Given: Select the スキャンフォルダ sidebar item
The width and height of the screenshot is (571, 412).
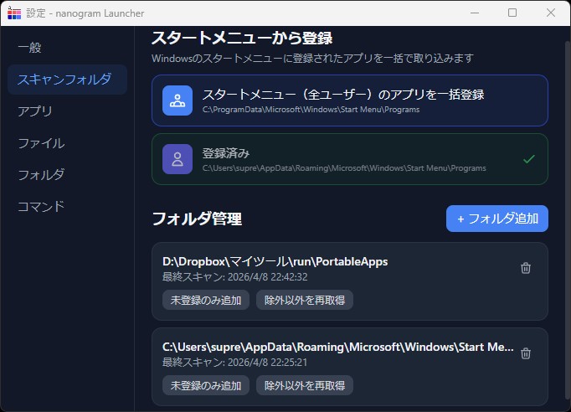Looking at the screenshot, I should [64, 80].
